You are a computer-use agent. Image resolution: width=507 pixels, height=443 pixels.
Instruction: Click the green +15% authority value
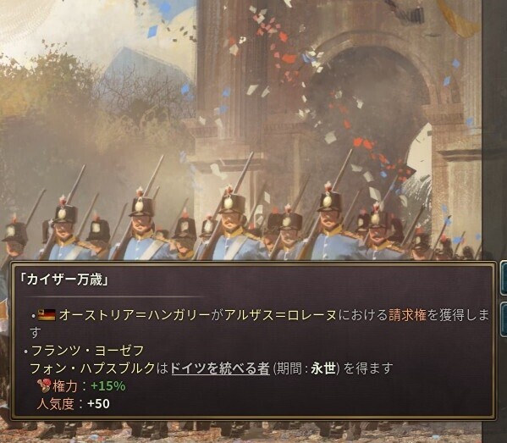[x=108, y=385]
